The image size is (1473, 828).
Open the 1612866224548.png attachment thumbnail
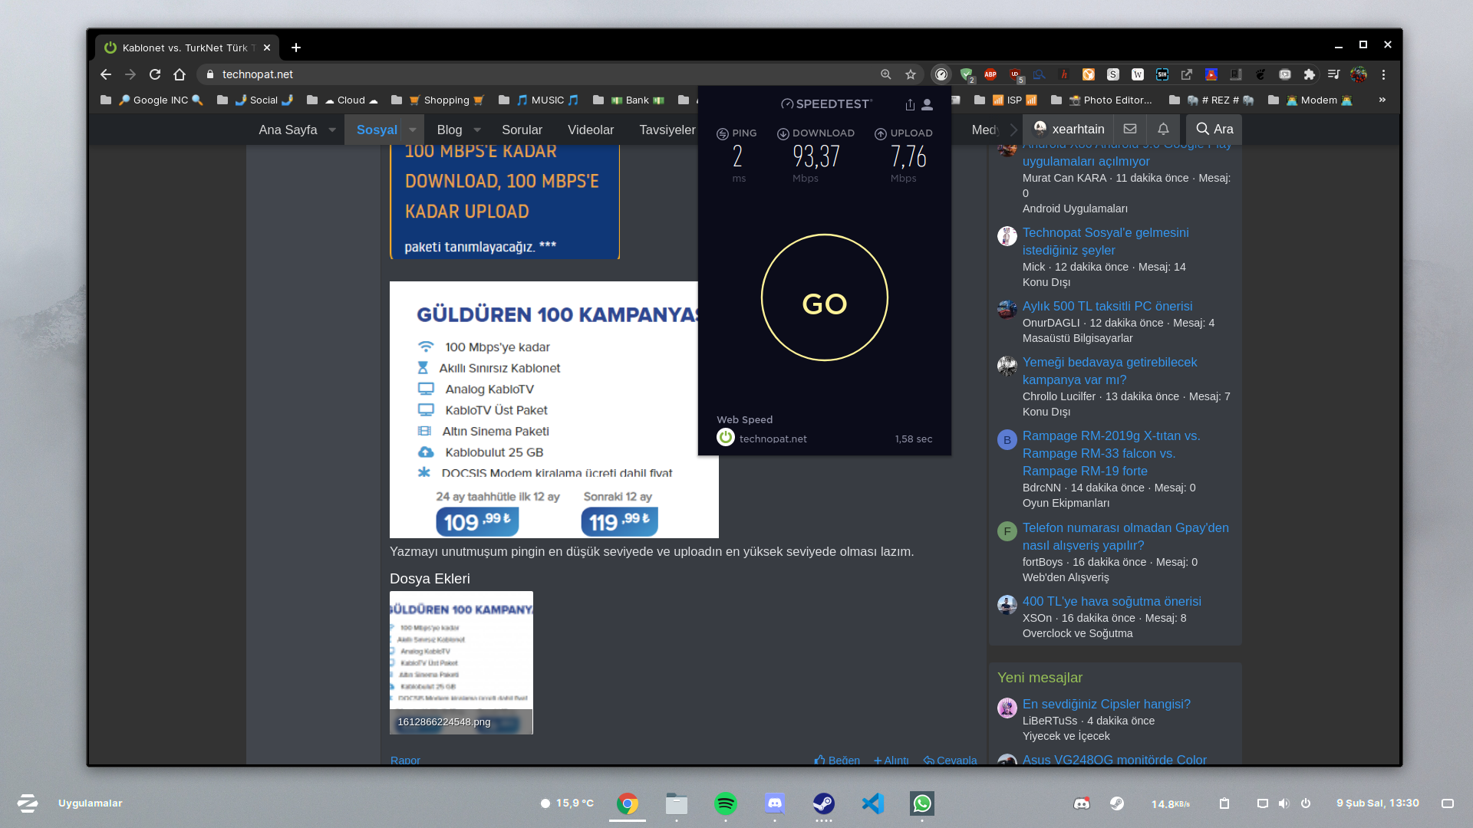coord(461,662)
